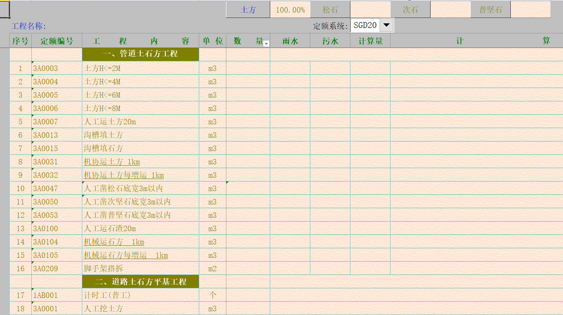Select quota code cell 3A0003
The height and width of the screenshot is (315, 563).
(57, 68)
